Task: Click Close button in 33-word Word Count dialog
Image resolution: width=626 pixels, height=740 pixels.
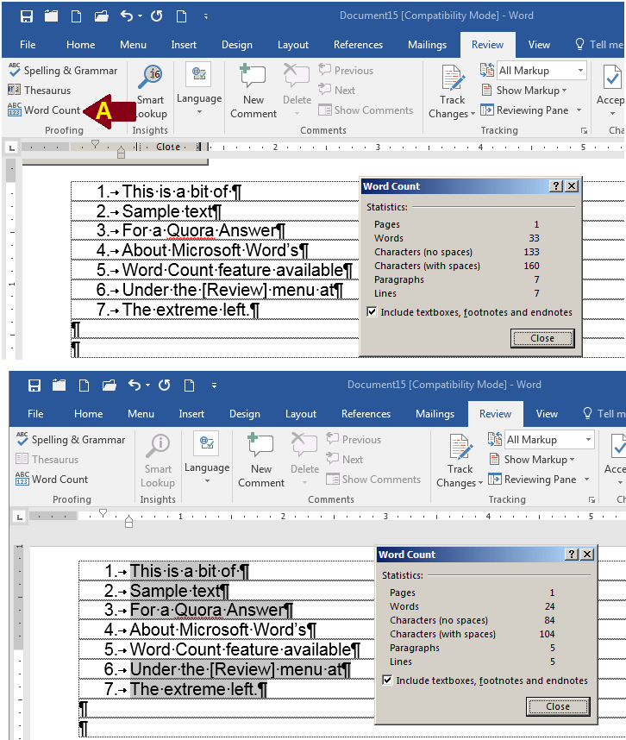Action: point(542,338)
